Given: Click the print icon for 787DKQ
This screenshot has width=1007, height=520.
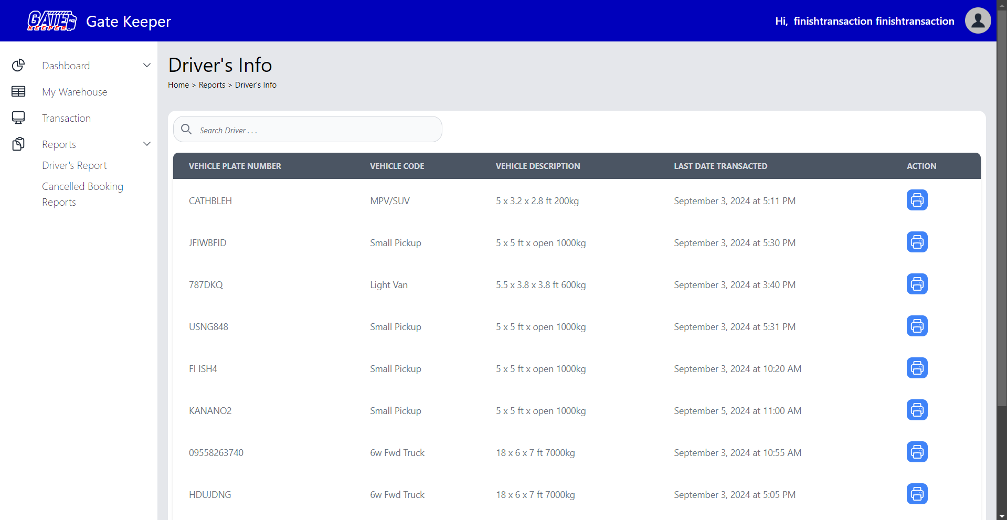Looking at the screenshot, I should click(x=917, y=284).
